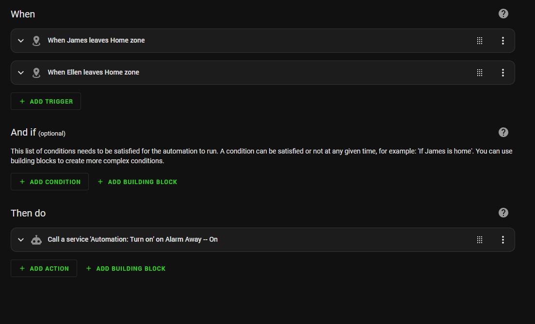Click drag handle on James leaves trigger
535x324 pixels.
480,41
